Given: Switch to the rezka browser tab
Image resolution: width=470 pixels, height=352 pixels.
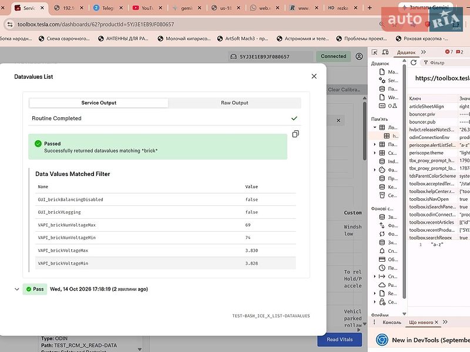Looking at the screenshot, I should (342, 8).
